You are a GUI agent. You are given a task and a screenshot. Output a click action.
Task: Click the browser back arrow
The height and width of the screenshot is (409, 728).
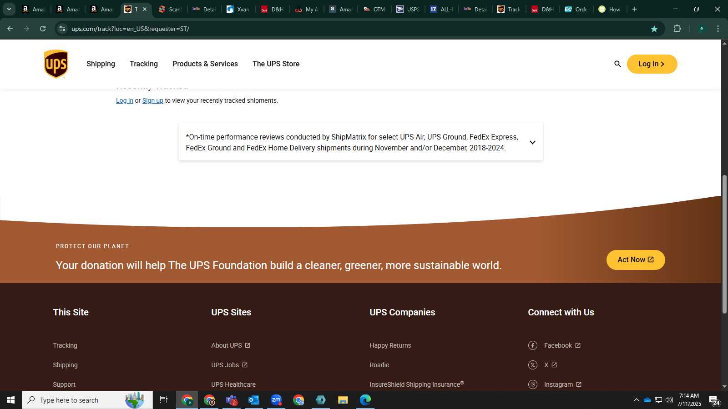click(x=10, y=29)
